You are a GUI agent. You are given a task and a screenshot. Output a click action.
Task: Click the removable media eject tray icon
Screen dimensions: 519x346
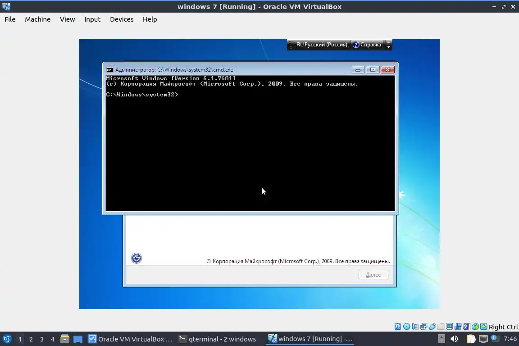[x=441, y=339]
